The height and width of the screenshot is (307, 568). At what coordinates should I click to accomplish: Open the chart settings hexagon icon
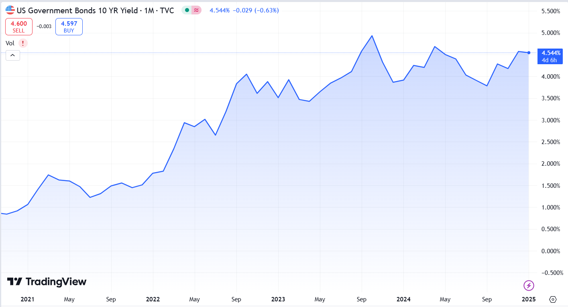[x=553, y=299]
